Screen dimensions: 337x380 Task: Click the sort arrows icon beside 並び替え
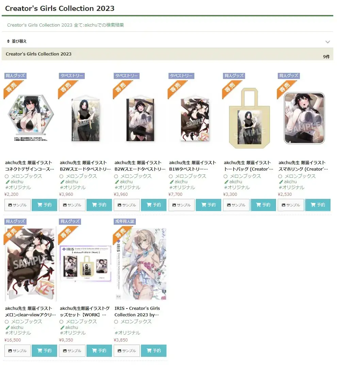click(x=8, y=41)
